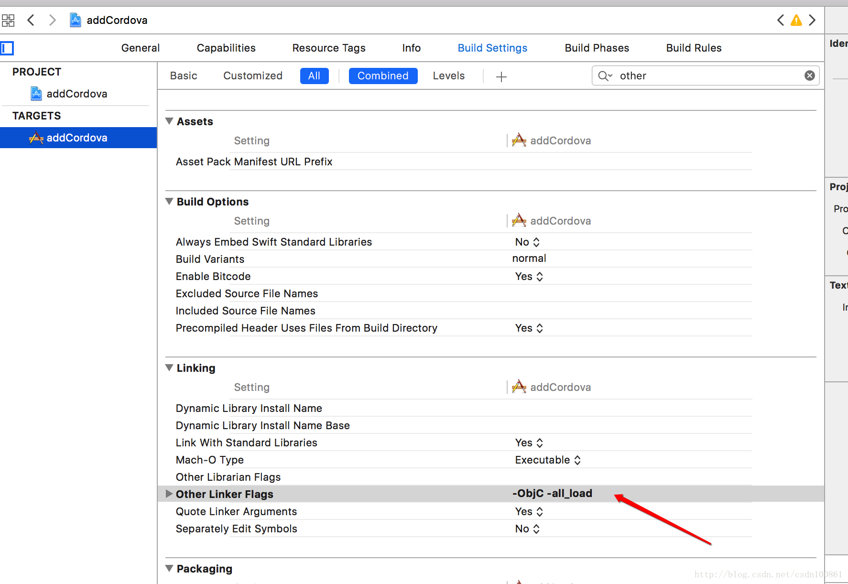Open the Build Rules tab
Viewport: 848px width, 584px height.
(x=694, y=48)
